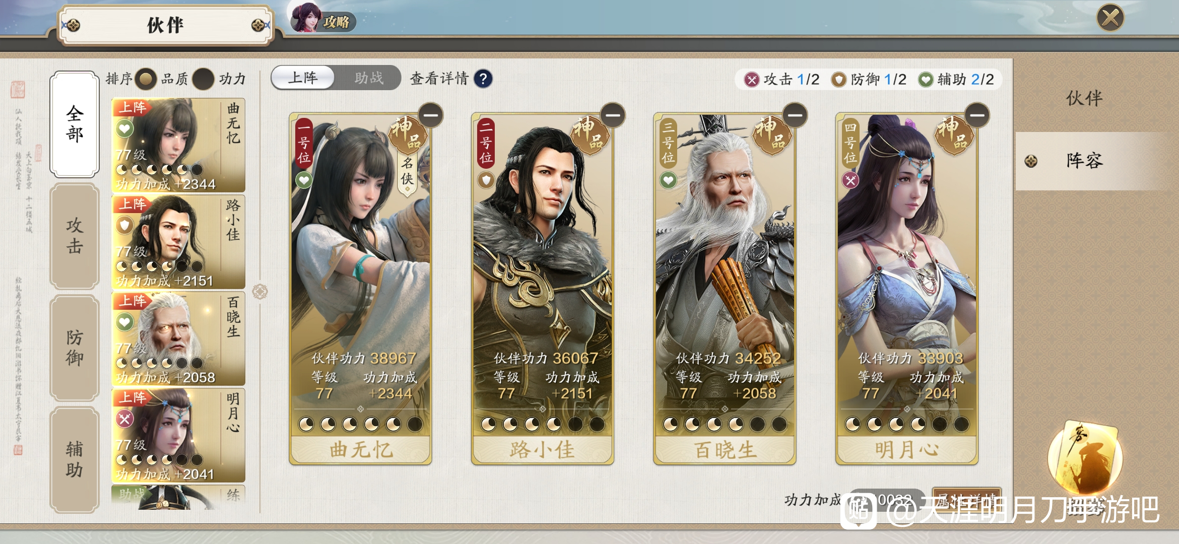The image size is (1179, 544).
Task: Remove 百晓生 using the minus icon
Action: 795,115
